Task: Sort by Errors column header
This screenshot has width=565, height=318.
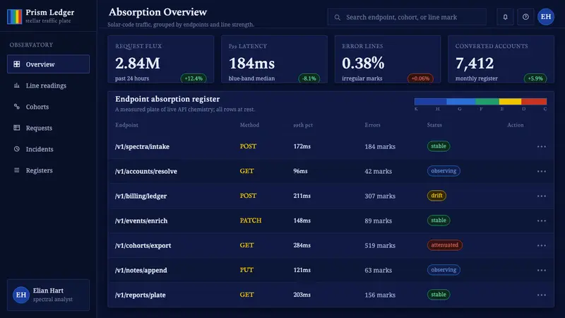Action: coord(372,125)
